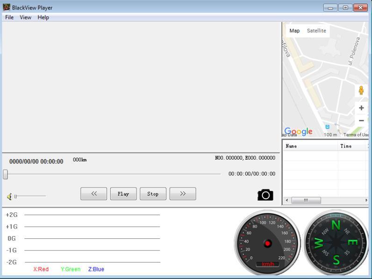Click the Street View pegman icon
The width and height of the screenshot is (372, 279).
[x=361, y=90]
